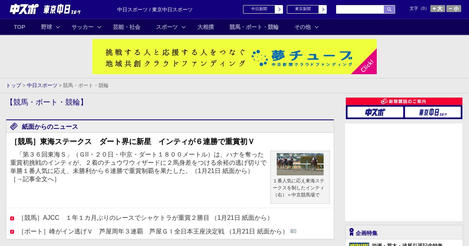
Task: Click the 紙面からのニュース section icon
Action: 14,126
